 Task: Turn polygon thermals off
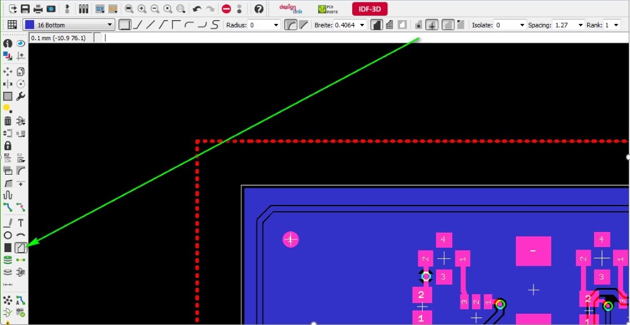coord(419,25)
